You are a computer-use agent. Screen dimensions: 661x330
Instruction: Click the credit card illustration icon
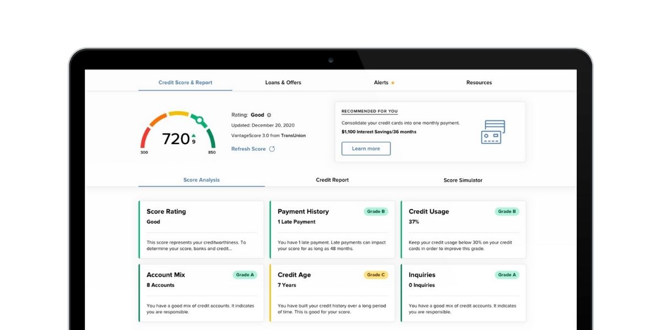(x=493, y=132)
